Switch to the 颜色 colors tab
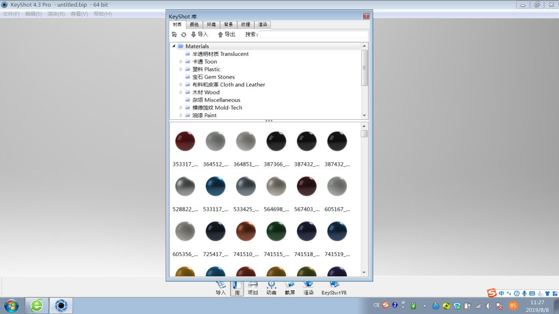The image size is (559, 314). click(194, 25)
